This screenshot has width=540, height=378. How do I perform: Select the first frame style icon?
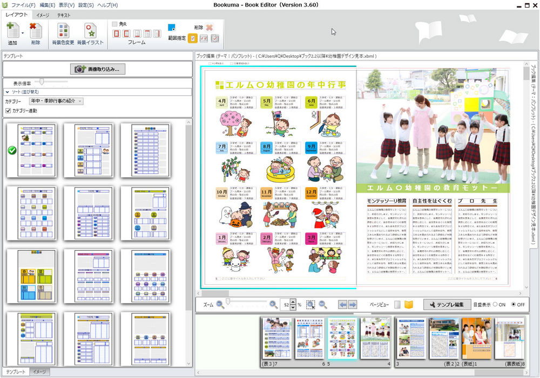click(117, 34)
